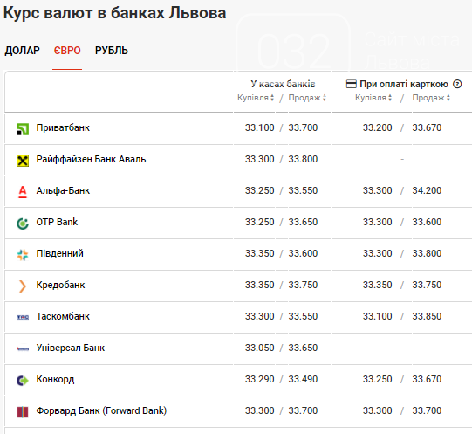The image size is (472, 434).
Task: Click the Альфа-Банк red A logo
Action: [x=23, y=192]
